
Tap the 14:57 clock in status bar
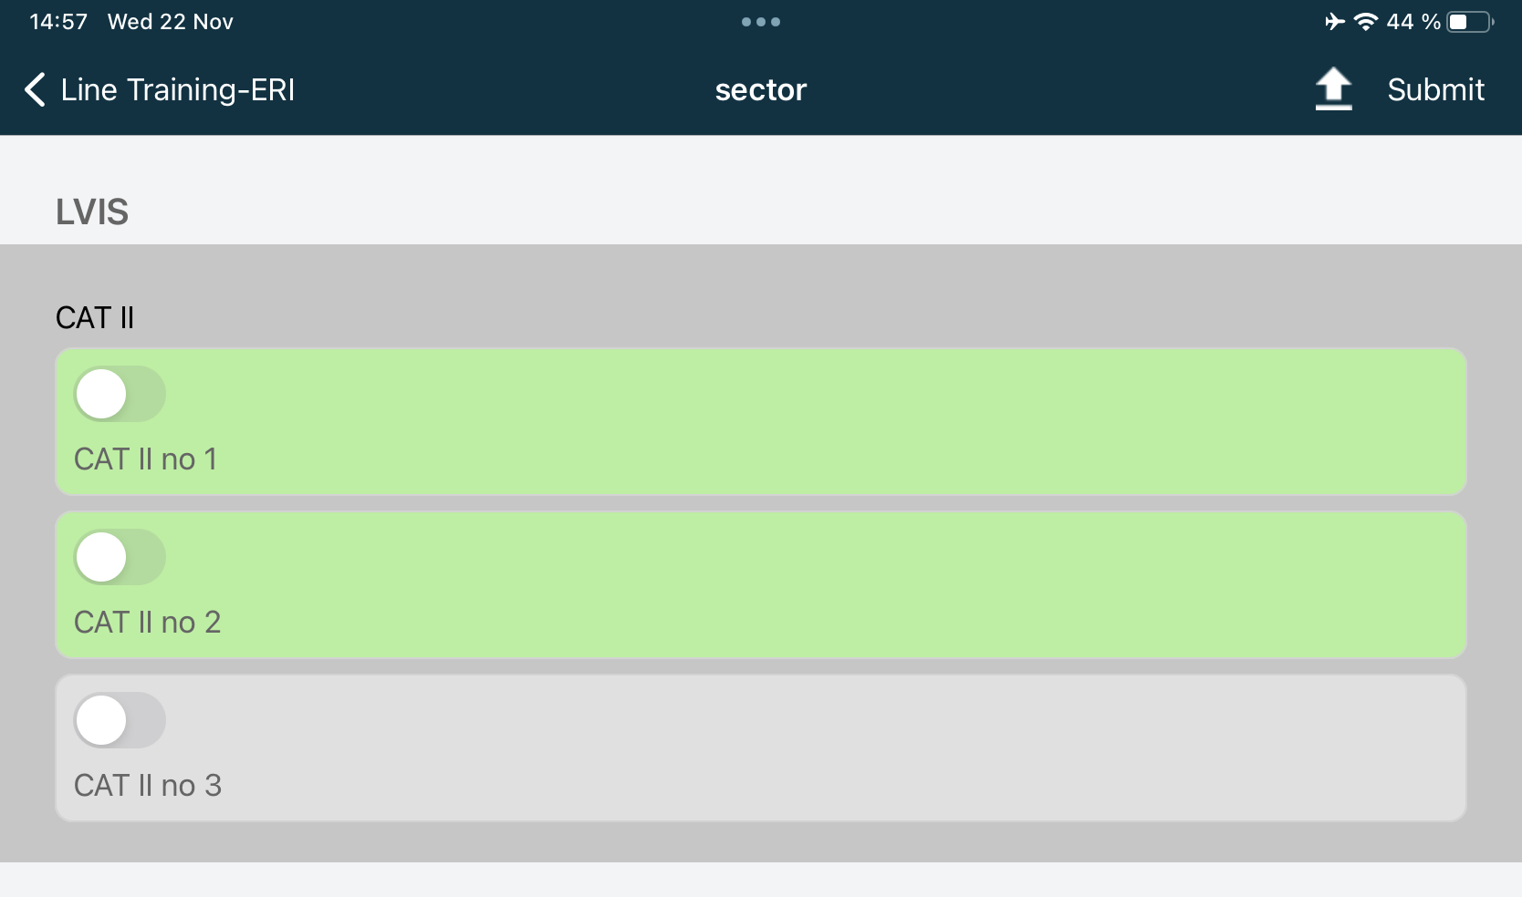(x=58, y=22)
